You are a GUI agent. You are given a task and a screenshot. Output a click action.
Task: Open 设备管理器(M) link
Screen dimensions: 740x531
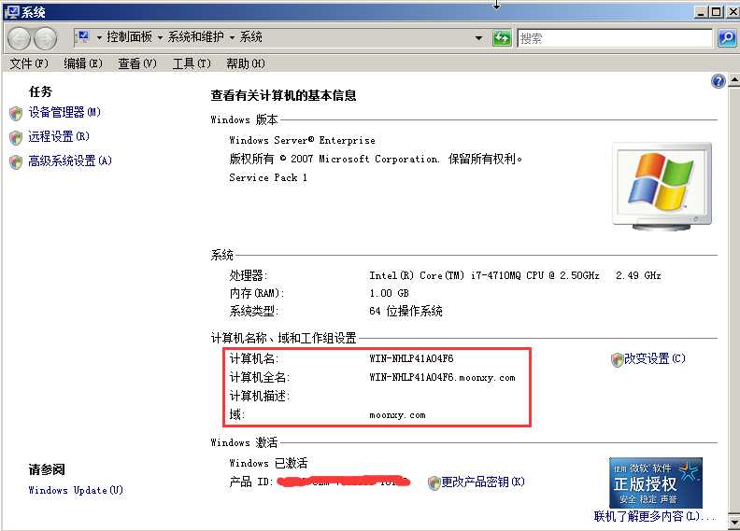pyautogui.click(x=64, y=113)
